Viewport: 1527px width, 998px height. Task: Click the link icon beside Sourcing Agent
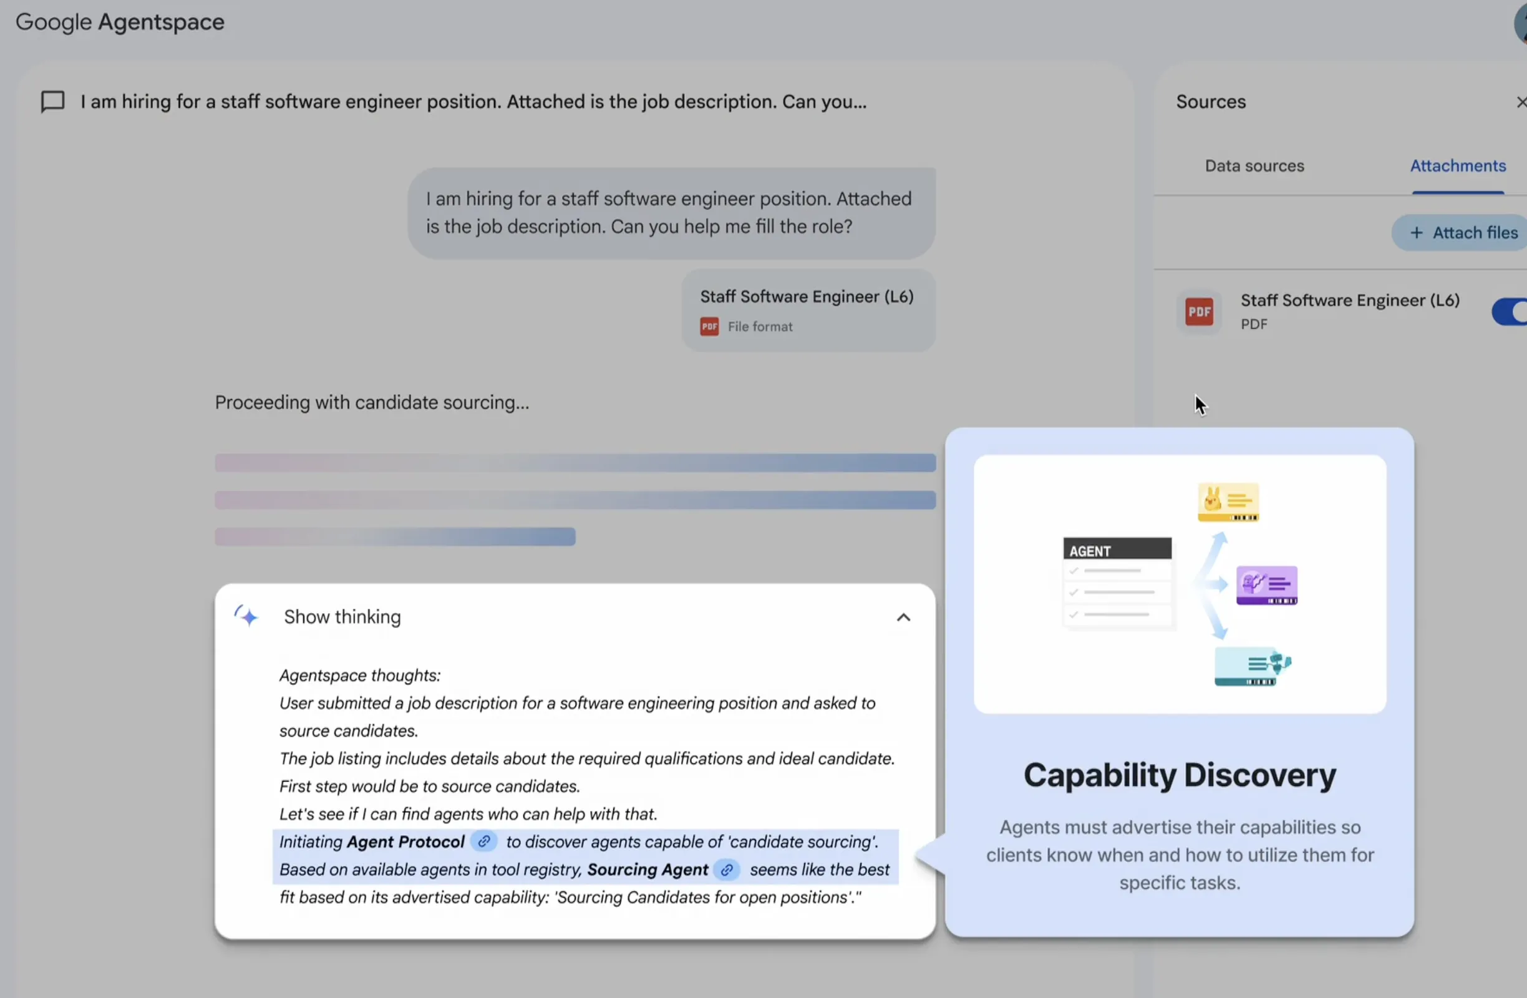pyautogui.click(x=727, y=870)
